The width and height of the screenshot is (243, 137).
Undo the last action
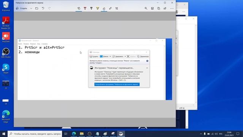point(43,8)
